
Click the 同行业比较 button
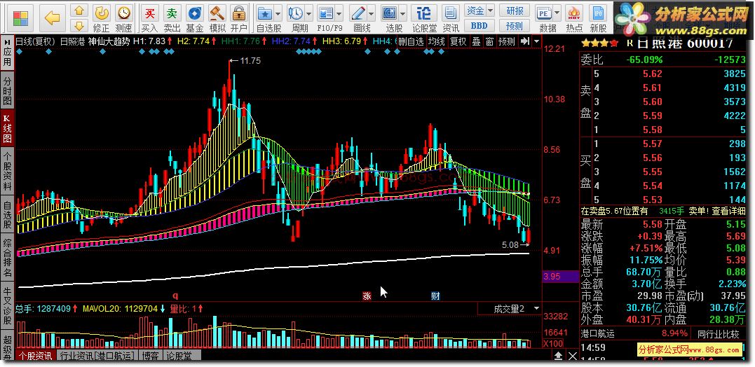pyautogui.click(x=719, y=333)
